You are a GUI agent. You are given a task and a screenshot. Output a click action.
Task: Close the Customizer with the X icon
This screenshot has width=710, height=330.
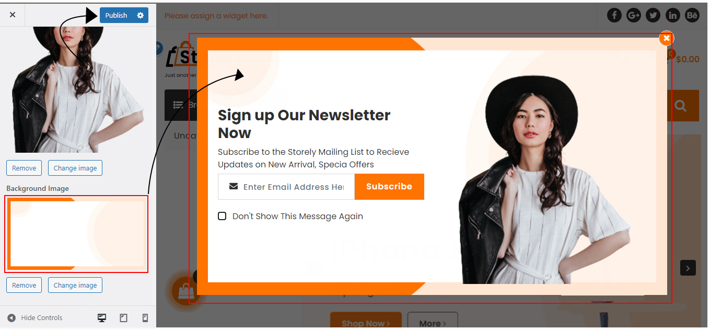[13, 15]
